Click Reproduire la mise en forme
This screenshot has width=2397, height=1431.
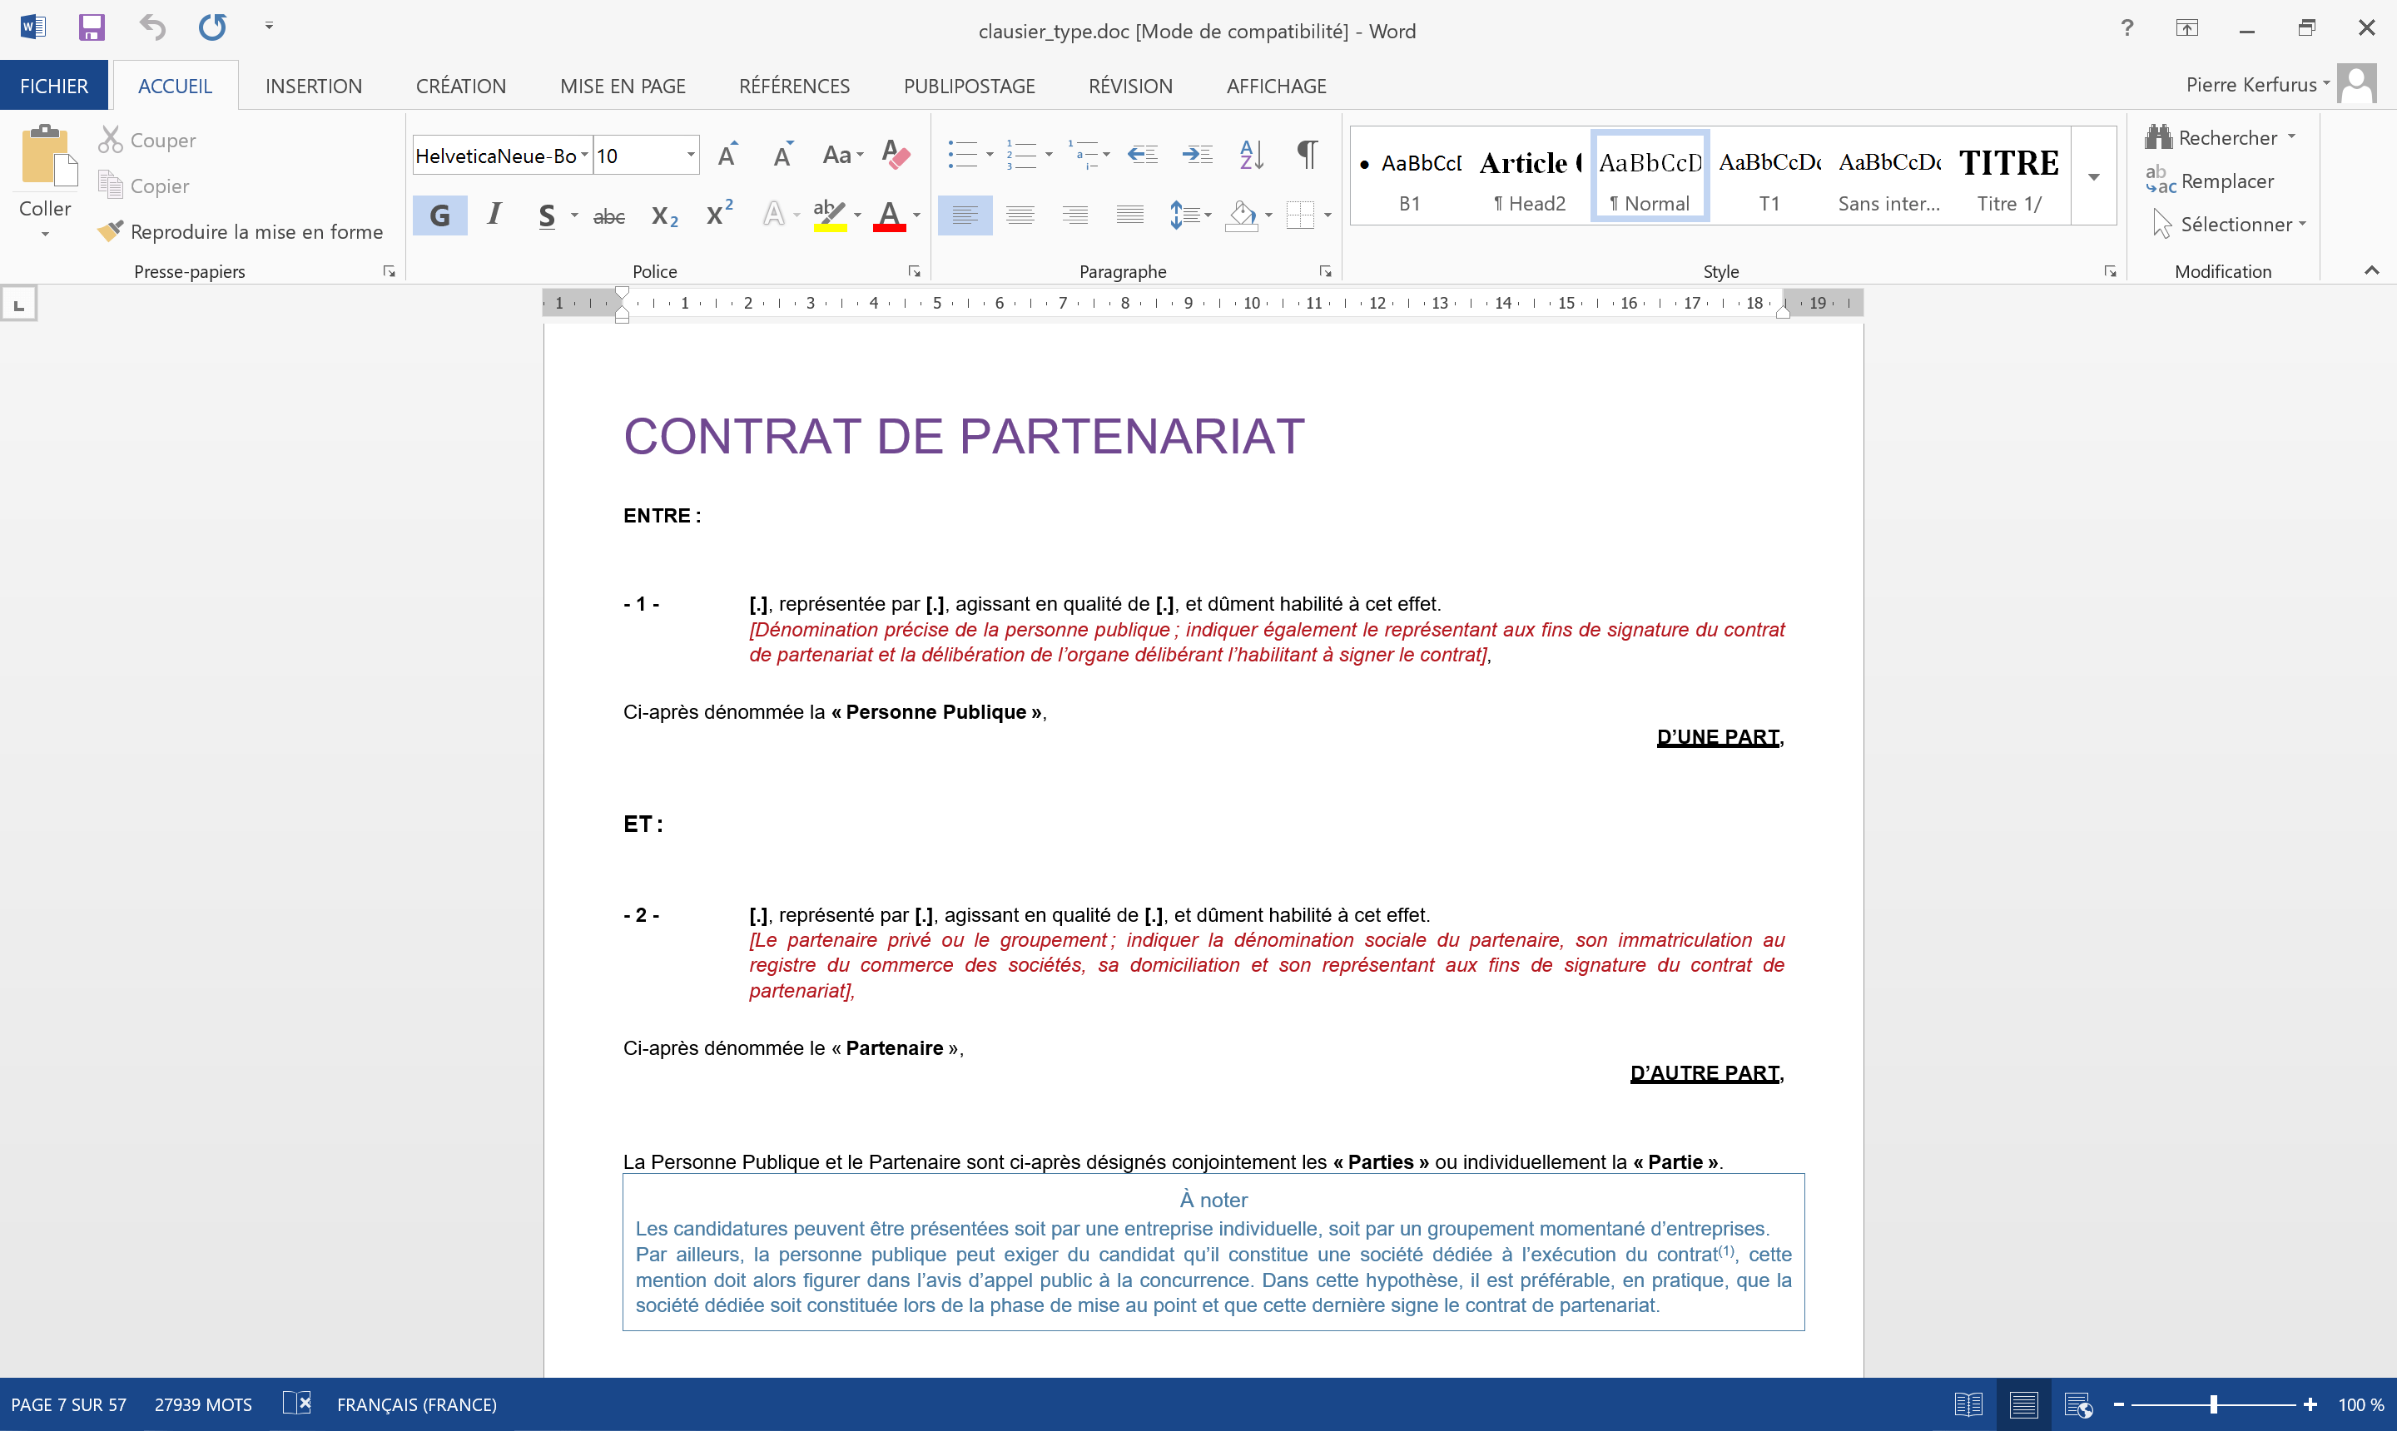[241, 231]
